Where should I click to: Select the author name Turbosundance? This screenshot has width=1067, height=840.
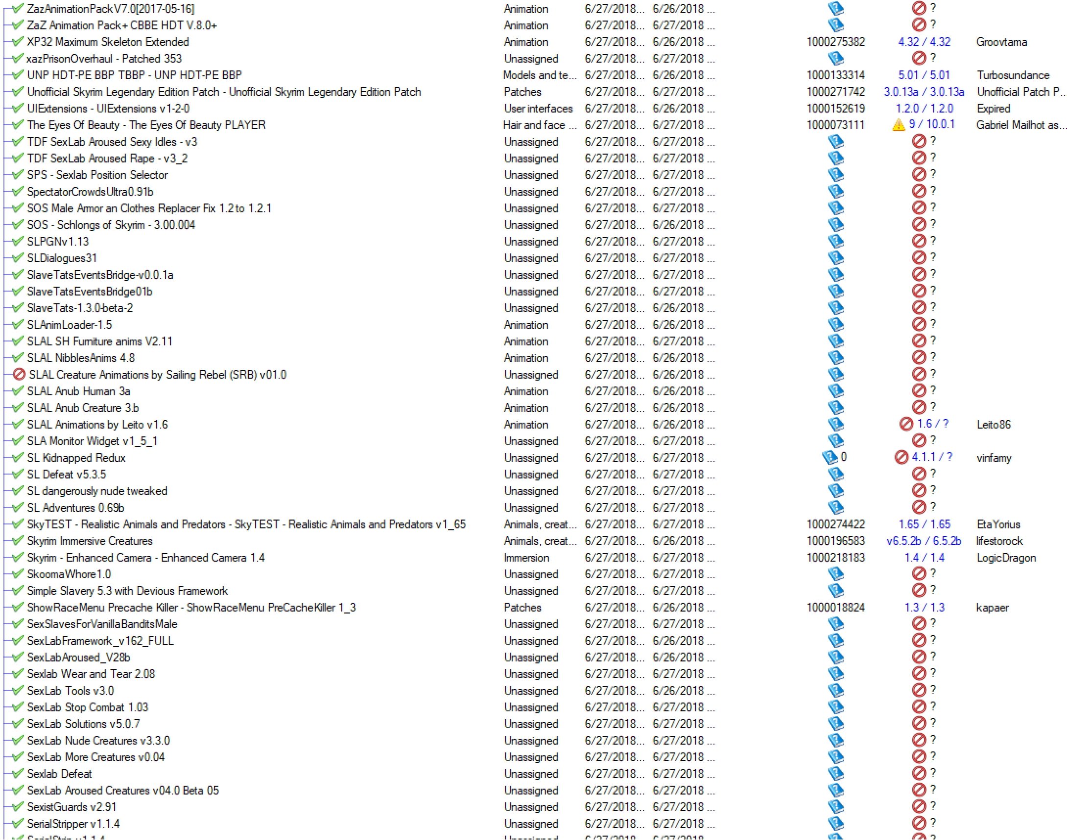[1013, 75]
